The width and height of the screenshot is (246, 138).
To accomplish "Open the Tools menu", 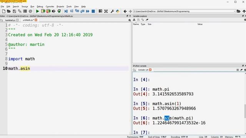I will pyautogui.click(x=69, y=7).
